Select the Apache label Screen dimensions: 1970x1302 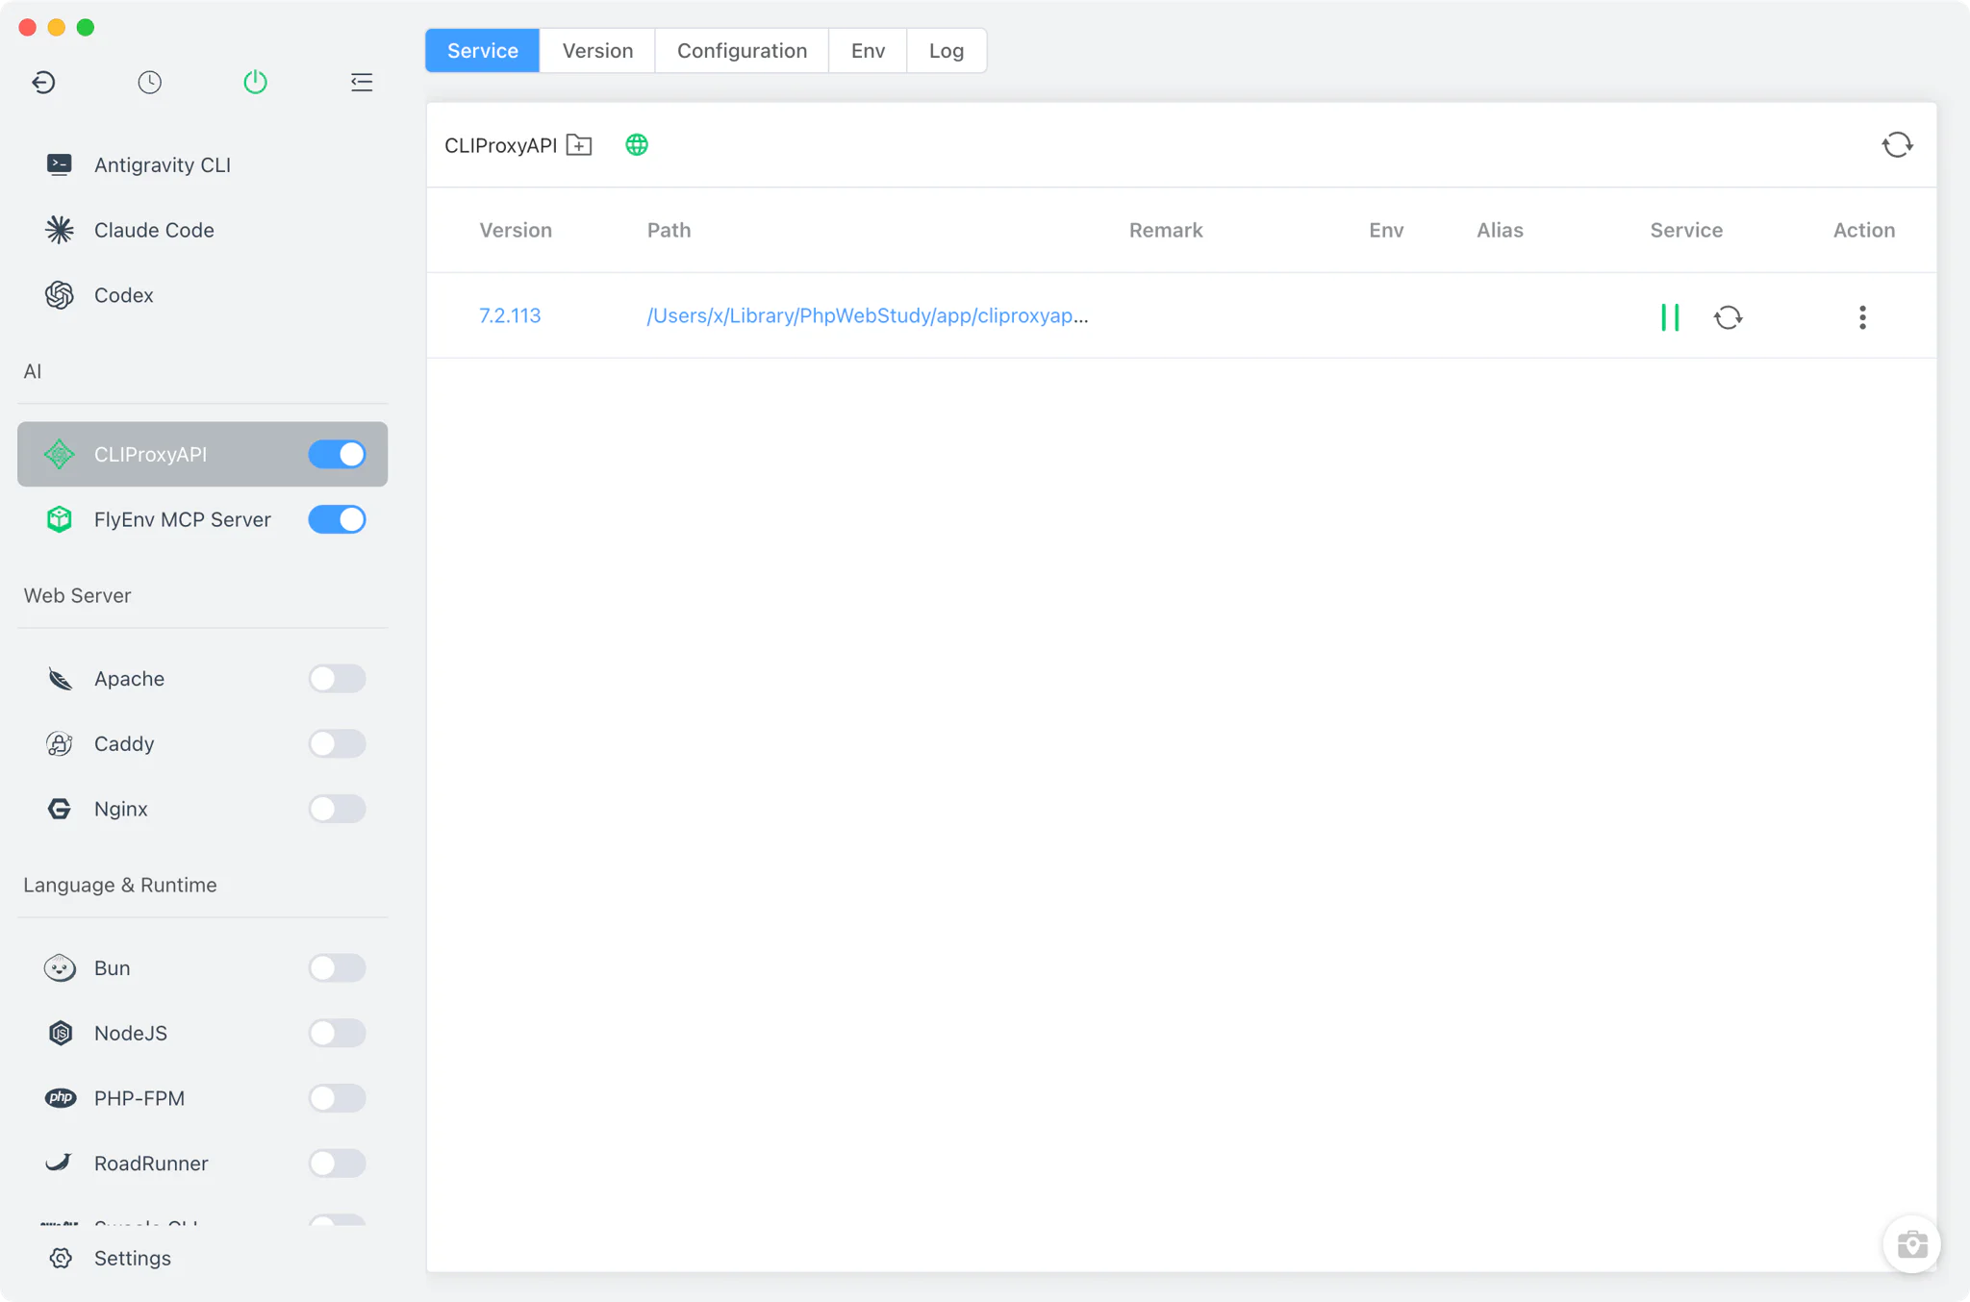coord(129,679)
